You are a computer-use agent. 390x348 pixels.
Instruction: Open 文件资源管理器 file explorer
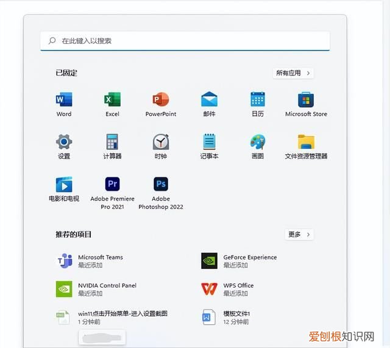click(306, 142)
